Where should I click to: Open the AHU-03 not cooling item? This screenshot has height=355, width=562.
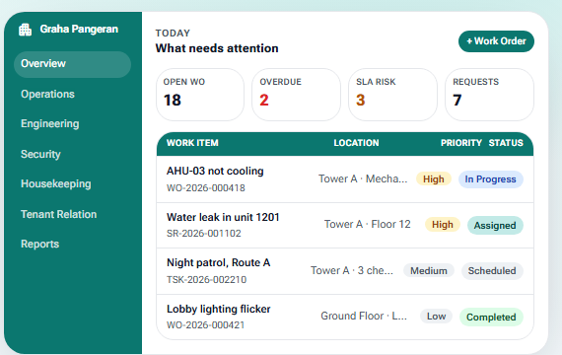(215, 171)
